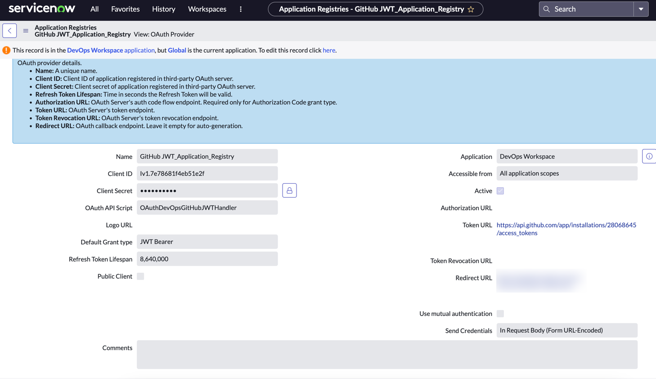Toggle the Client Secret lock icon
The height and width of the screenshot is (379, 656).
[289, 190]
